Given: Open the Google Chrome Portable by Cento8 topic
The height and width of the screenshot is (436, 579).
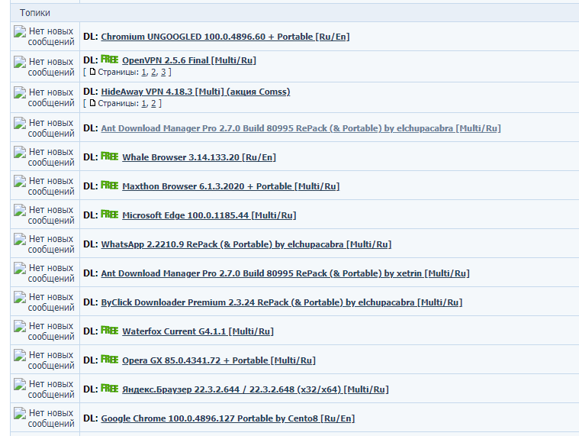Looking at the screenshot, I should point(227,418).
